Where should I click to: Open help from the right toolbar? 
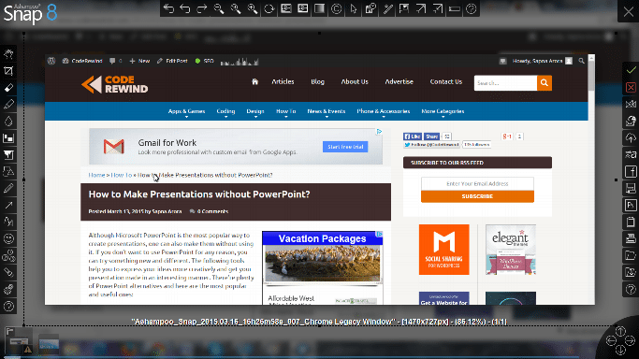(631, 290)
